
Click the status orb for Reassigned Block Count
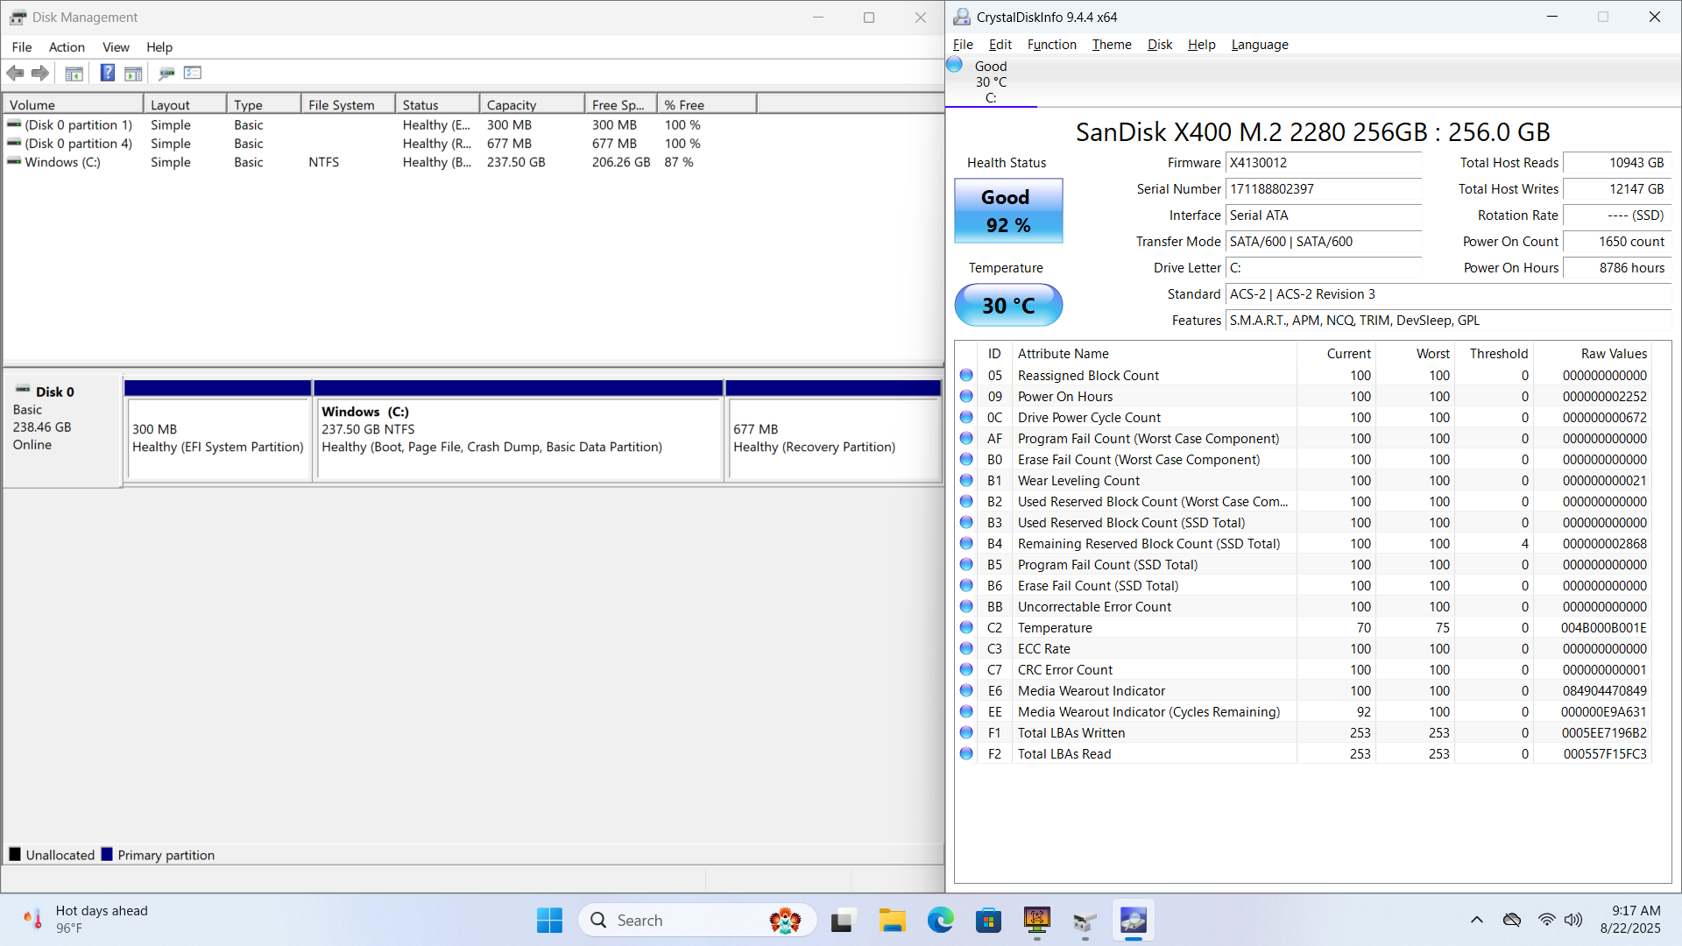[966, 375]
